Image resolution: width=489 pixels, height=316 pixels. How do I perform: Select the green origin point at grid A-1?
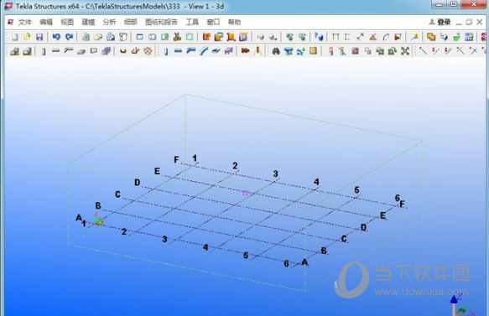(98, 221)
